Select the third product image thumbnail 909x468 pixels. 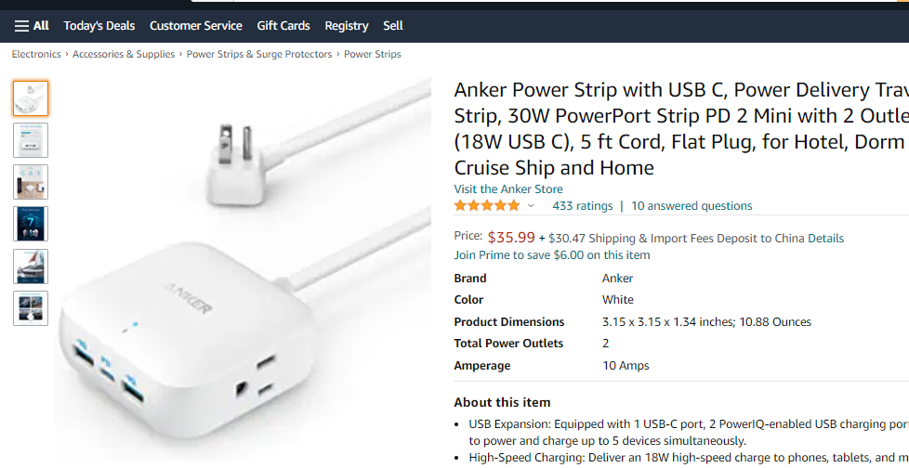coord(31,182)
